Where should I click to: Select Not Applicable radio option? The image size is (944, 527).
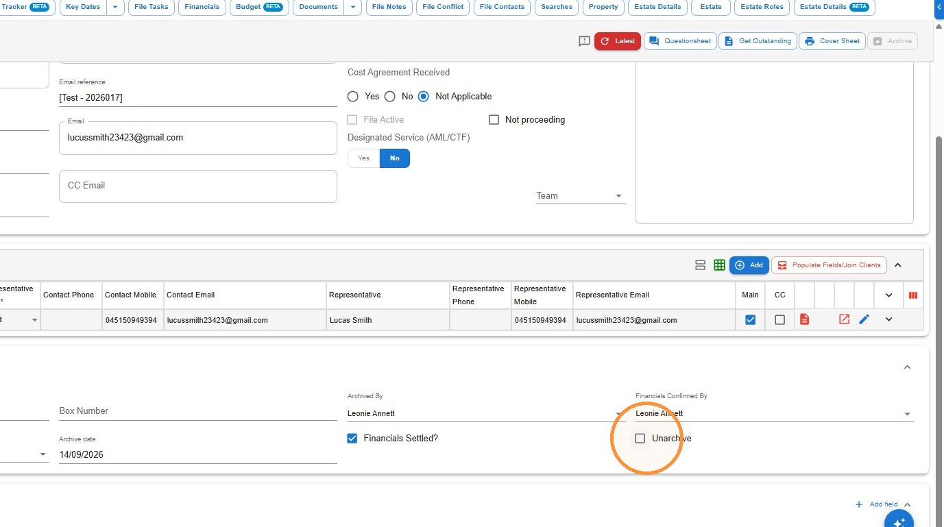(x=424, y=97)
